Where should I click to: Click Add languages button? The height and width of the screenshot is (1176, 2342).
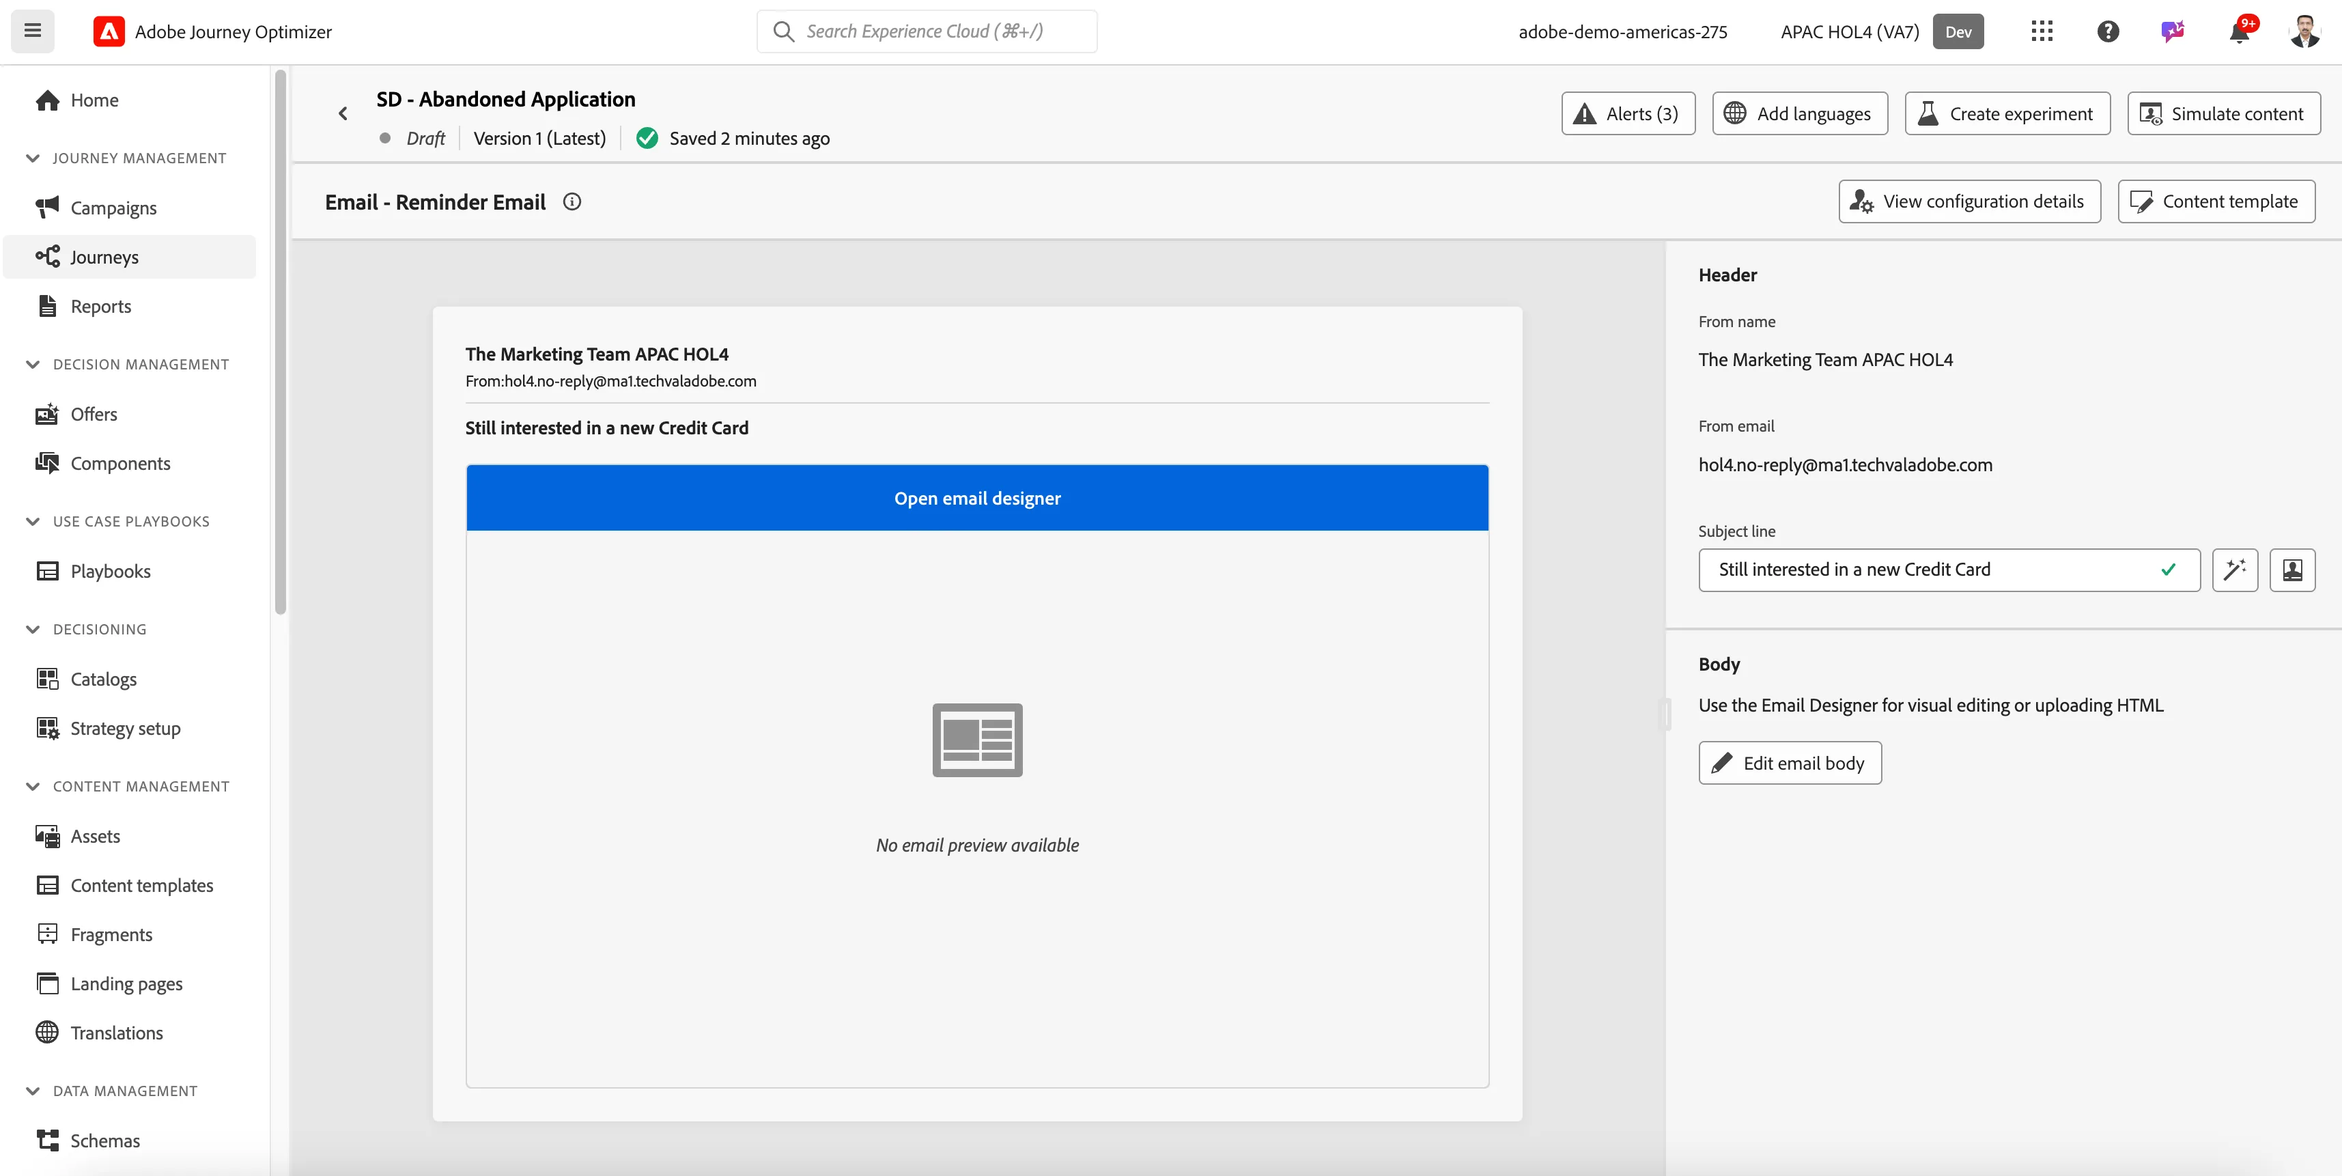[x=1799, y=113]
